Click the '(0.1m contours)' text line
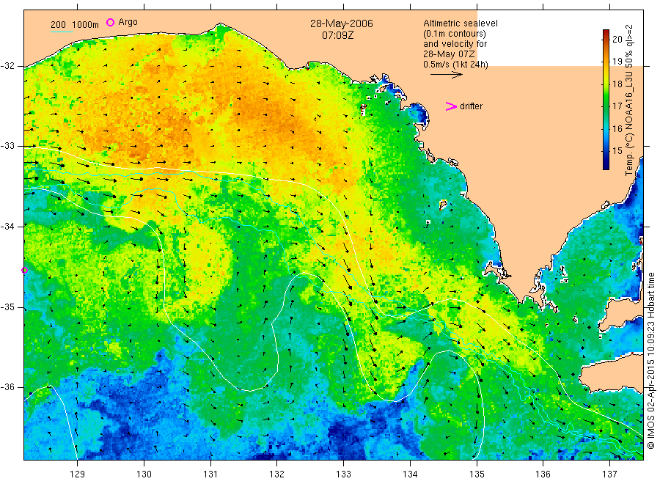660x484 pixels. click(x=455, y=34)
